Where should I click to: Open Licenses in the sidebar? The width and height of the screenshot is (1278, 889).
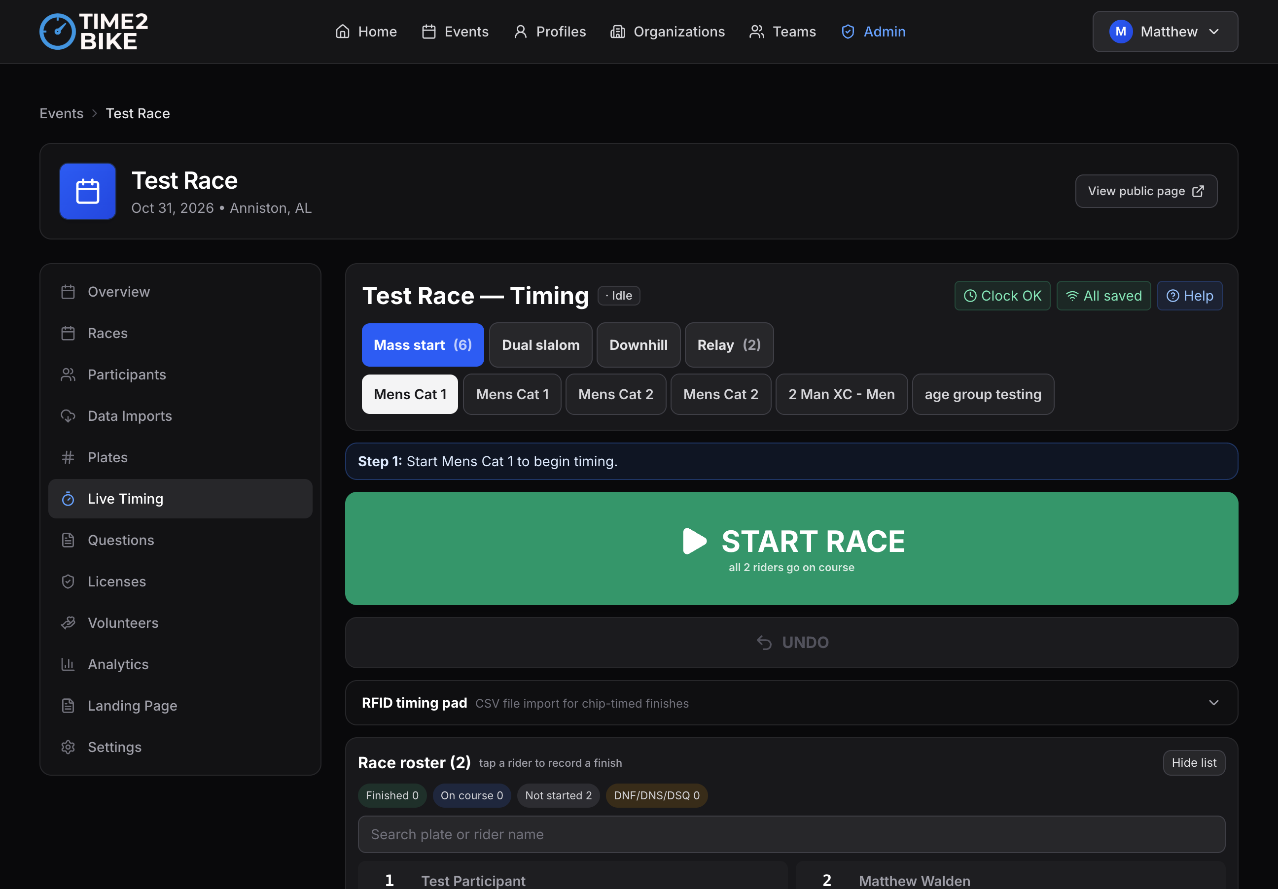click(x=180, y=581)
